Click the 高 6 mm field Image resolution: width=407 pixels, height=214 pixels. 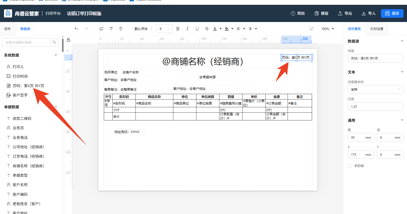pyautogui.click(x=390, y=137)
